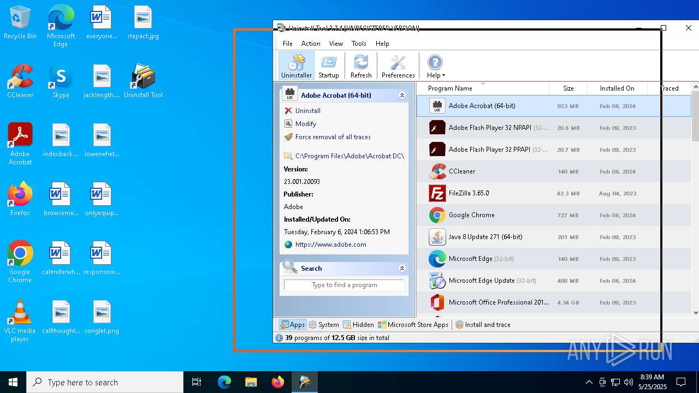Open the Tools menu

pos(359,44)
